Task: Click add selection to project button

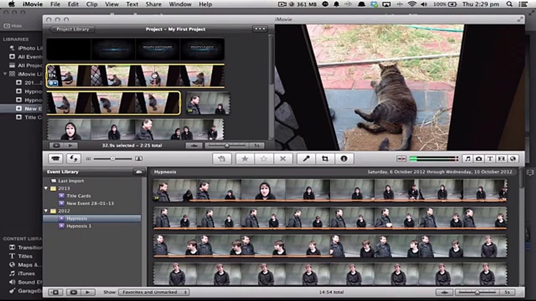Action: click(x=222, y=159)
